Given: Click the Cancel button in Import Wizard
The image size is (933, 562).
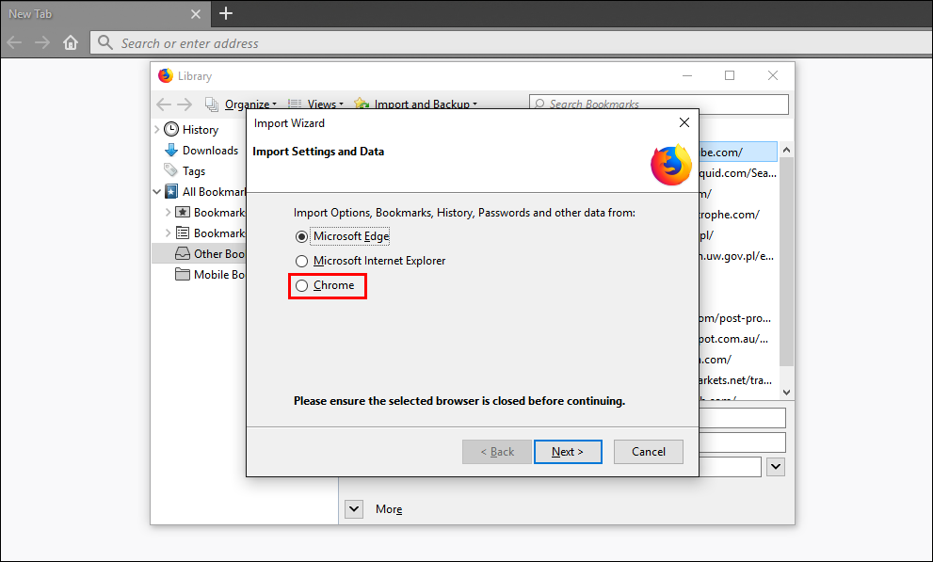Looking at the screenshot, I should coord(648,452).
